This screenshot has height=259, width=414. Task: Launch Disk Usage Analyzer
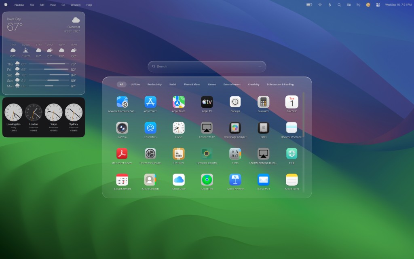point(235,128)
